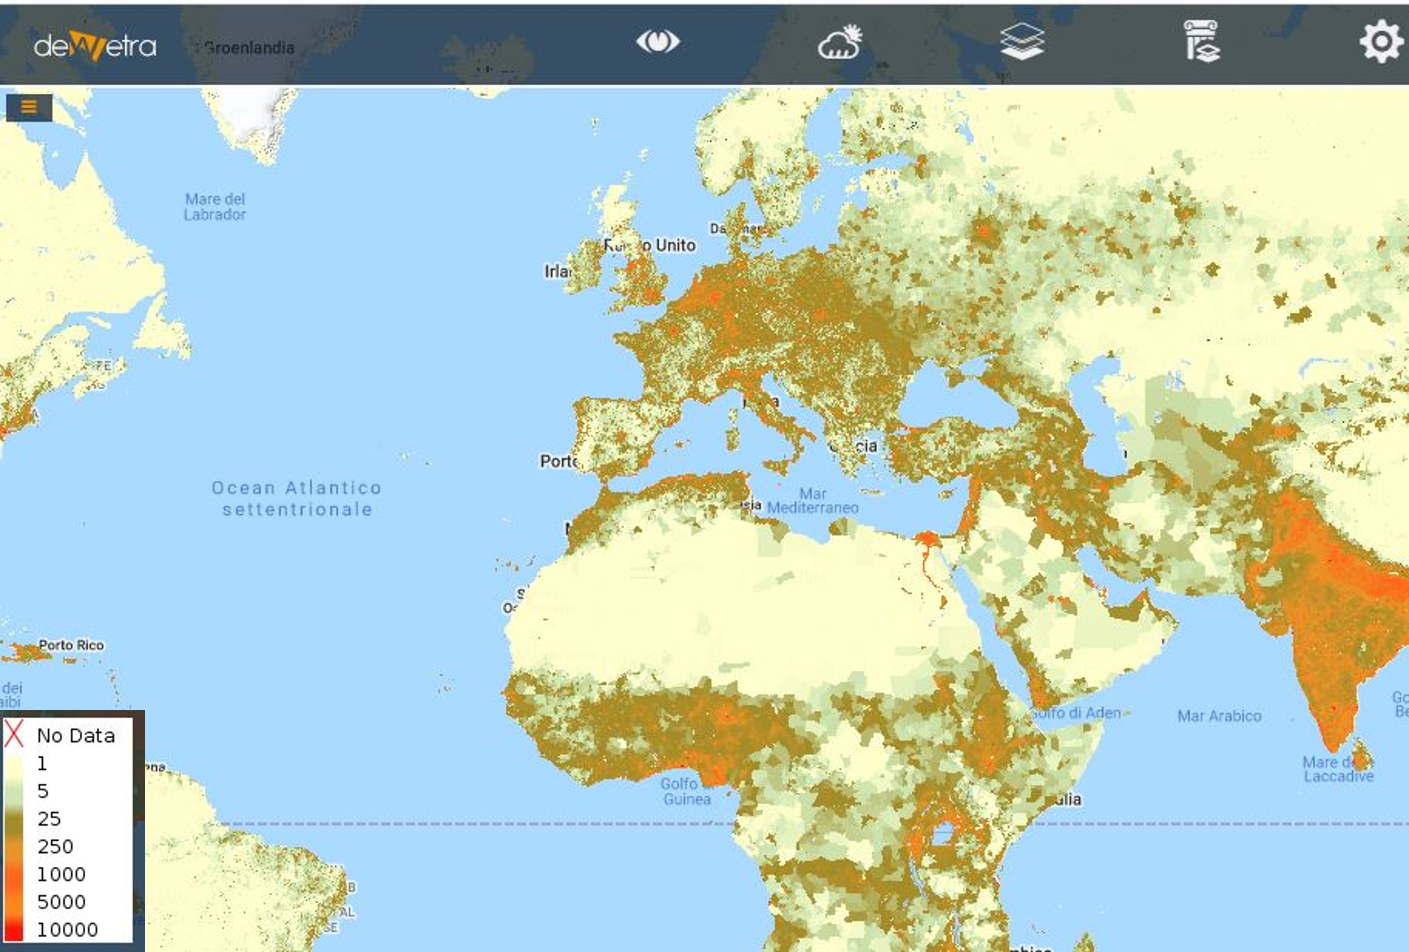1409x952 pixels.
Task: Click the Groenlandia label in header area
Action: coord(250,48)
